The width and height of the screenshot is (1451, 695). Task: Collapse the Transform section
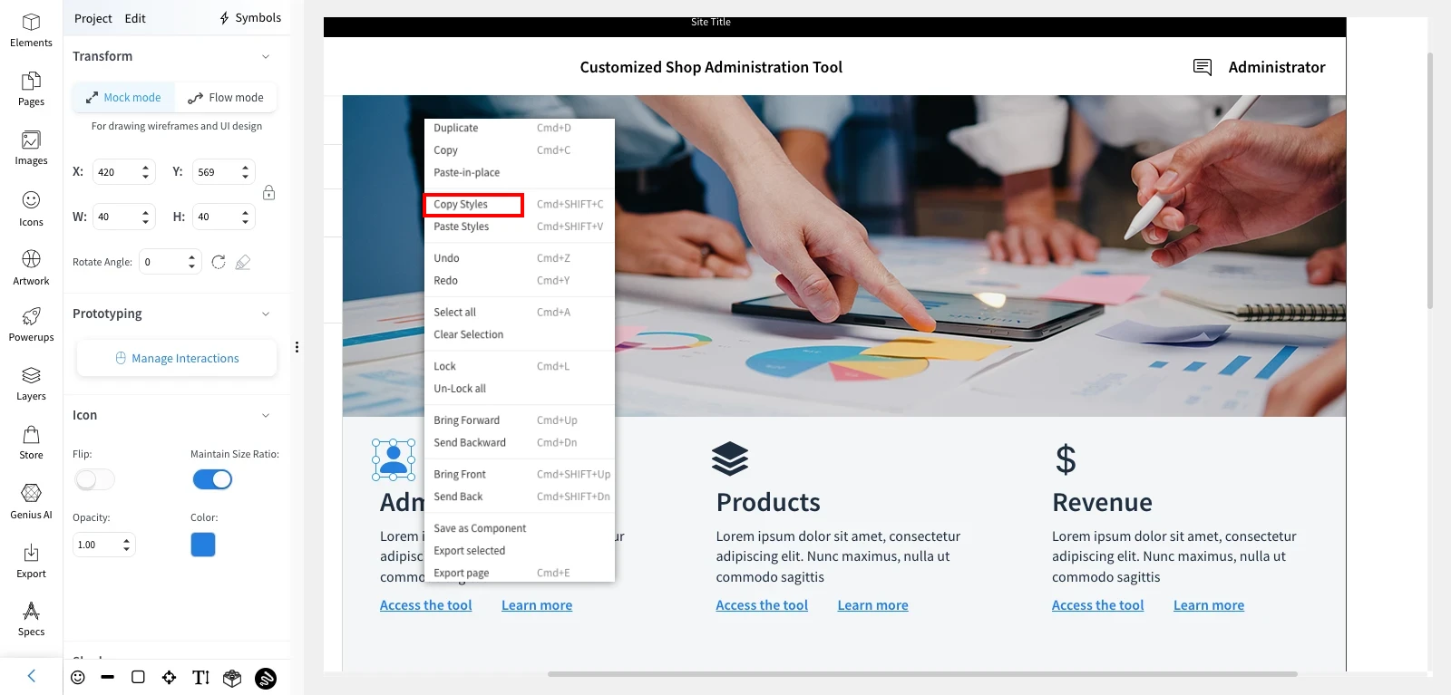[x=266, y=56]
